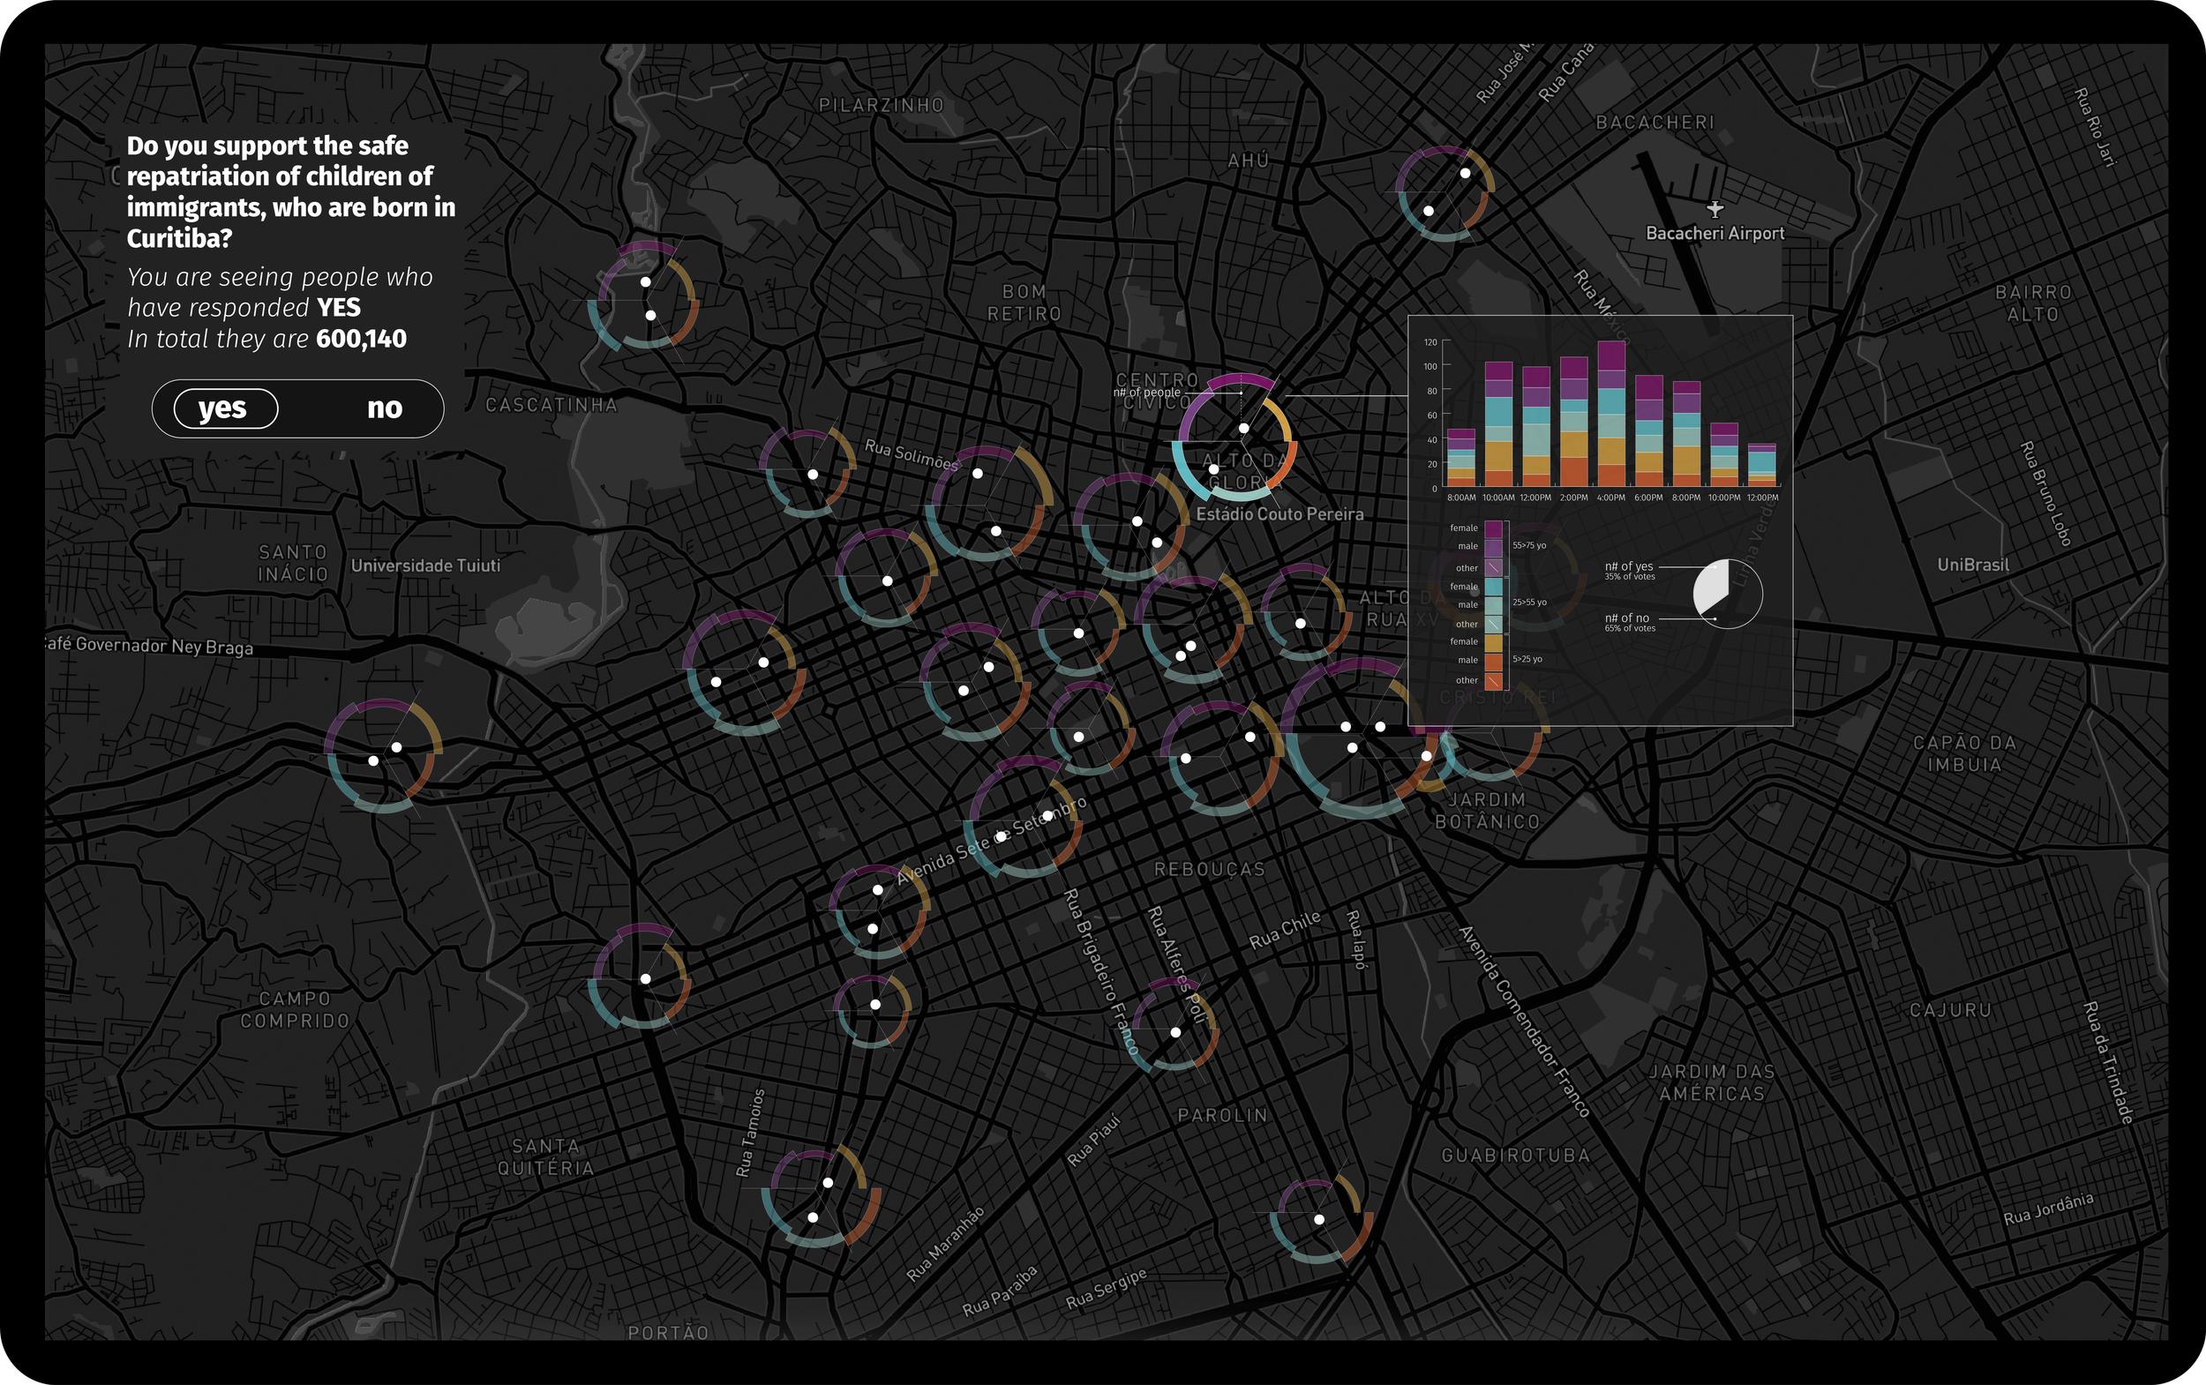Click the female 5>25 yo yellow swatch
The width and height of the screenshot is (2206, 1385).
1493,643
